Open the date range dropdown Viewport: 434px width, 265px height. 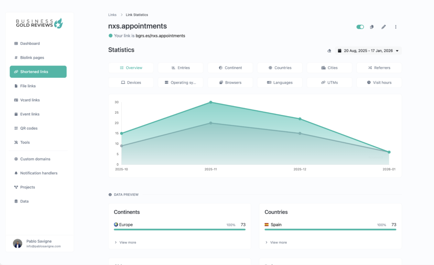point(368,51)
